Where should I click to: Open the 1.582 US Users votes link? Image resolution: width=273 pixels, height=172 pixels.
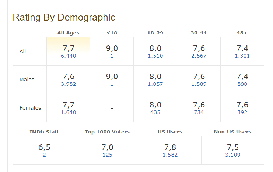coord(170,155)
